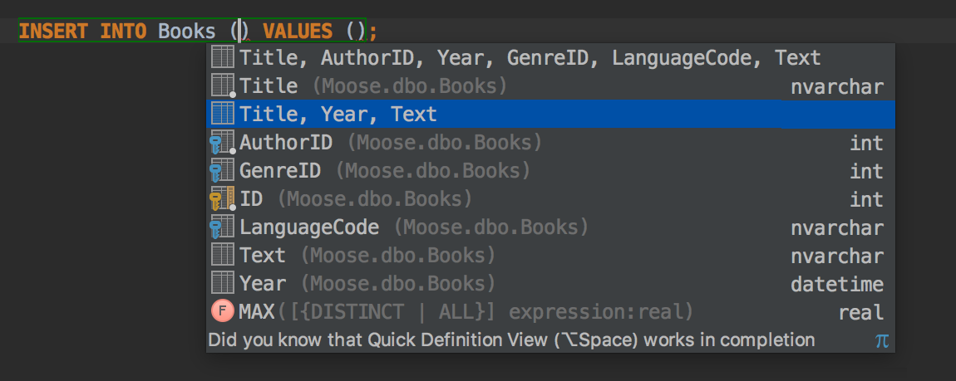Click the real return type for MAX
This screenshot has height=381, width=956.
point(861,313)
